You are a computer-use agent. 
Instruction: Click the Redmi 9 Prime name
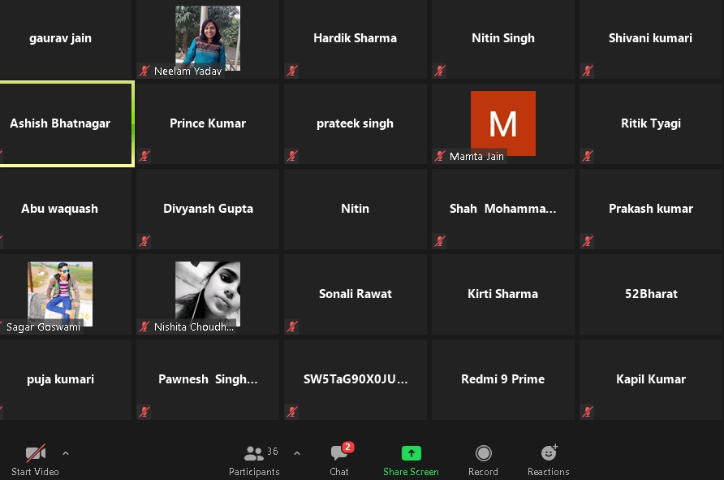click(x=503, y=379)
